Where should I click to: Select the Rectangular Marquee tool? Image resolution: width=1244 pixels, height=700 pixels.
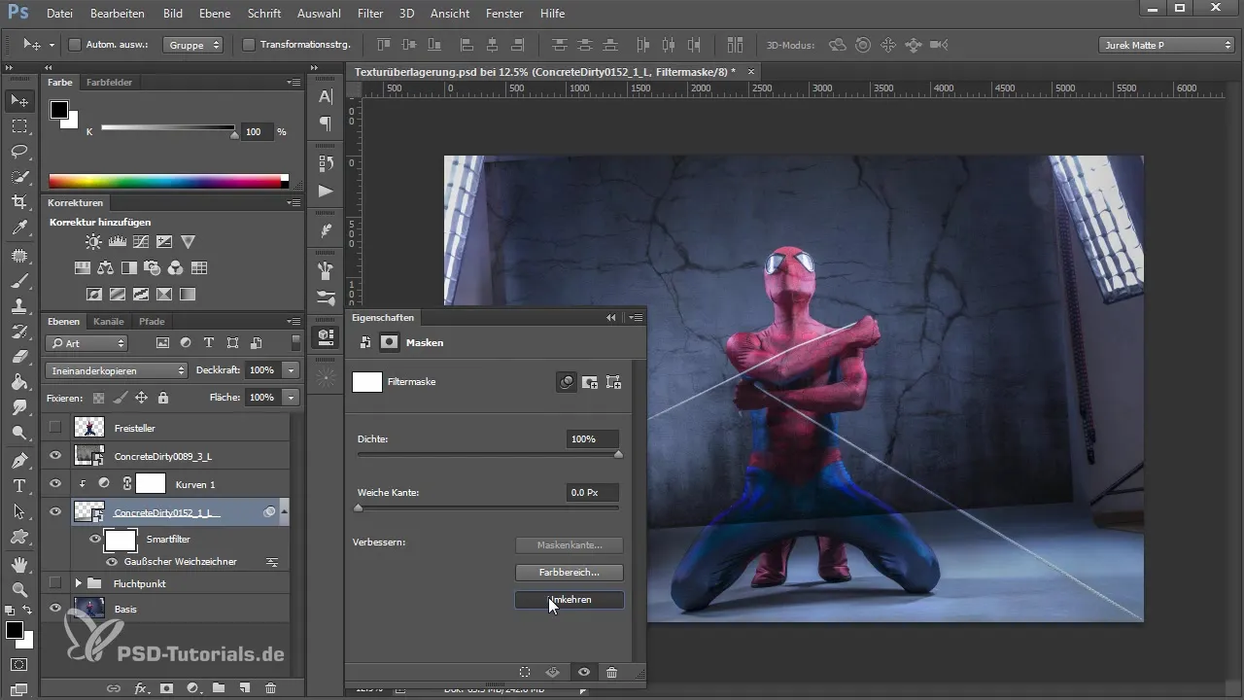click(x=18, y=126)
